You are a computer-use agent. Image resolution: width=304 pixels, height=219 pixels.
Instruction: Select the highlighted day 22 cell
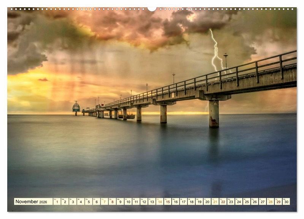(x=223, y=202)
